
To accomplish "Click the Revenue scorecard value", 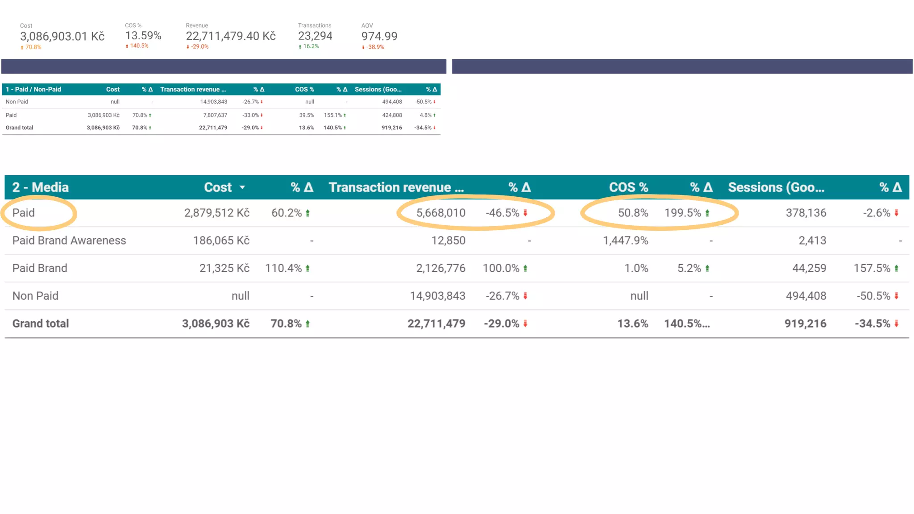I will coord(231,36).
